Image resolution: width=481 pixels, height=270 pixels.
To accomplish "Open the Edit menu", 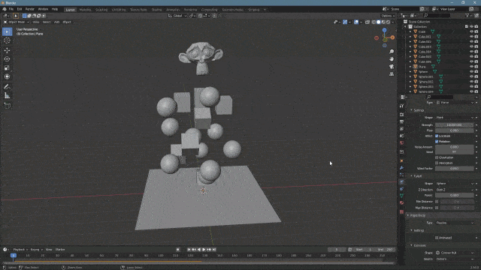I will tap(20, 10).
